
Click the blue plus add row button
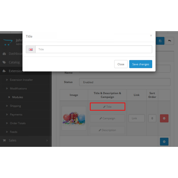(164, 142)
